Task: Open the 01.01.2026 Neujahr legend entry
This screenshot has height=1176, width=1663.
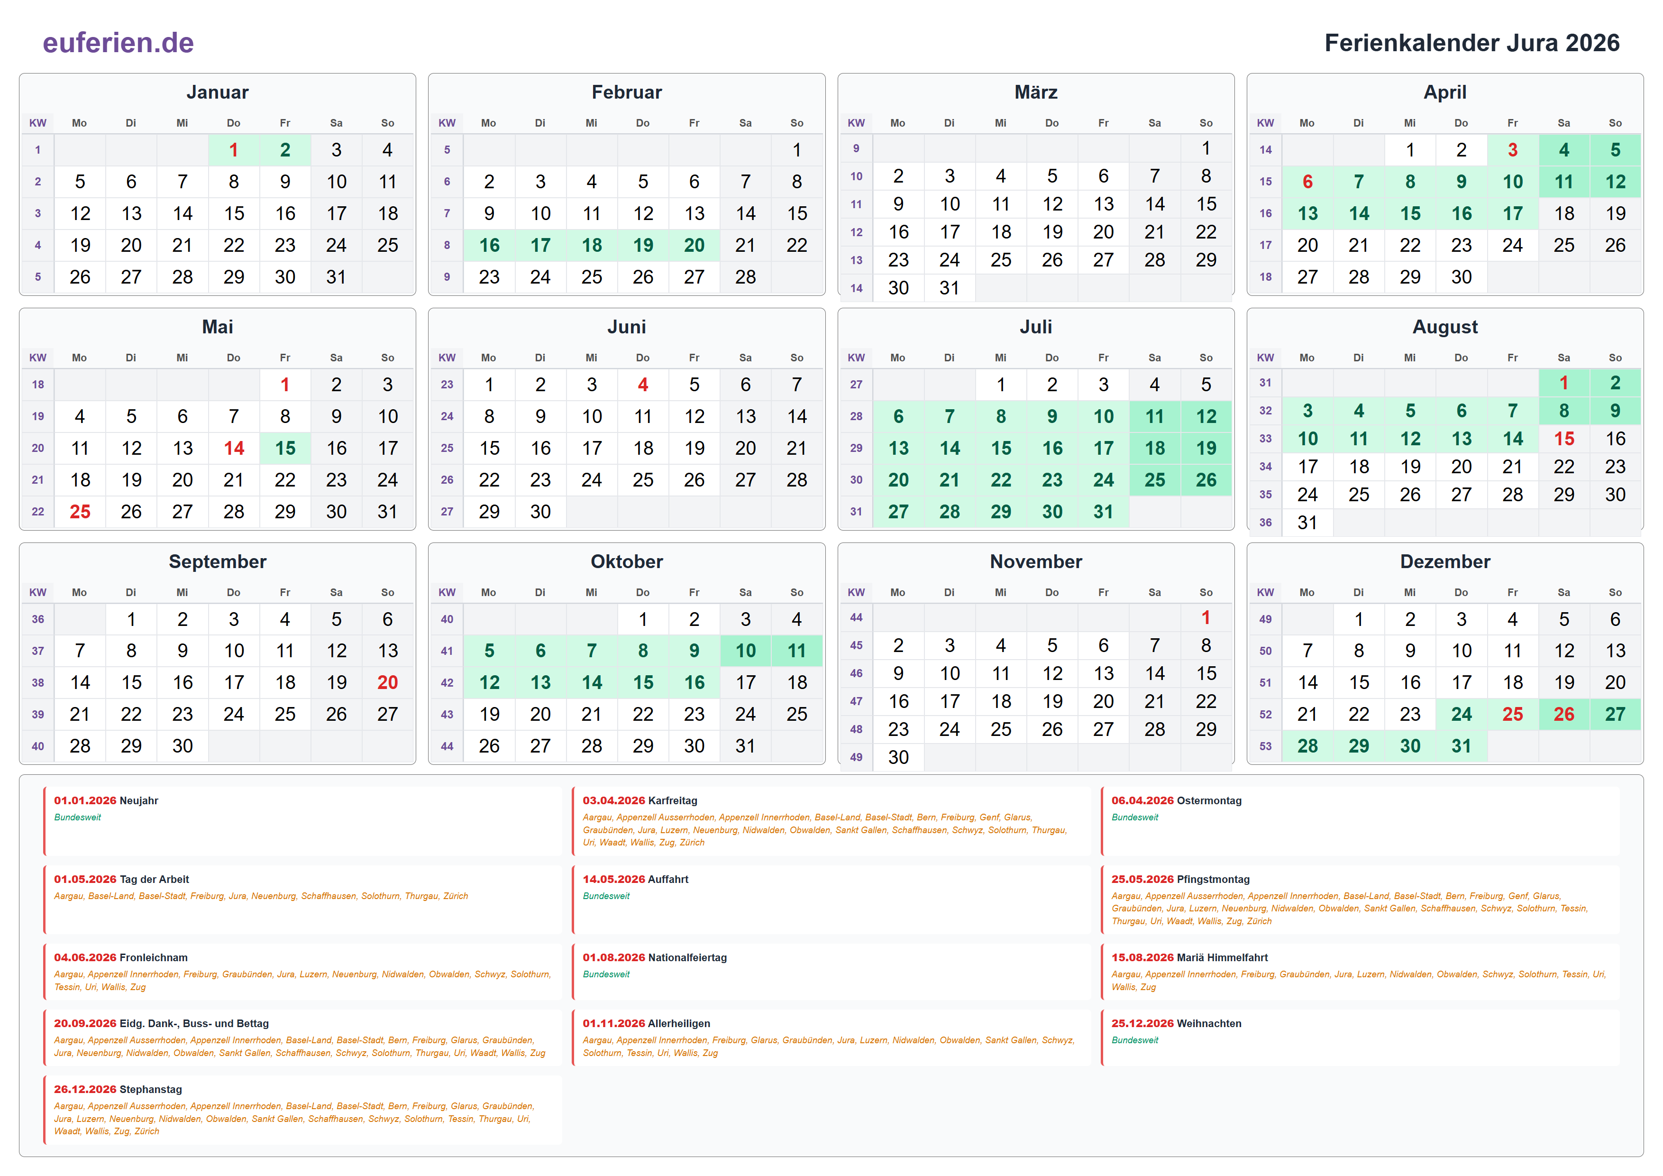Action: coord(302,821)
